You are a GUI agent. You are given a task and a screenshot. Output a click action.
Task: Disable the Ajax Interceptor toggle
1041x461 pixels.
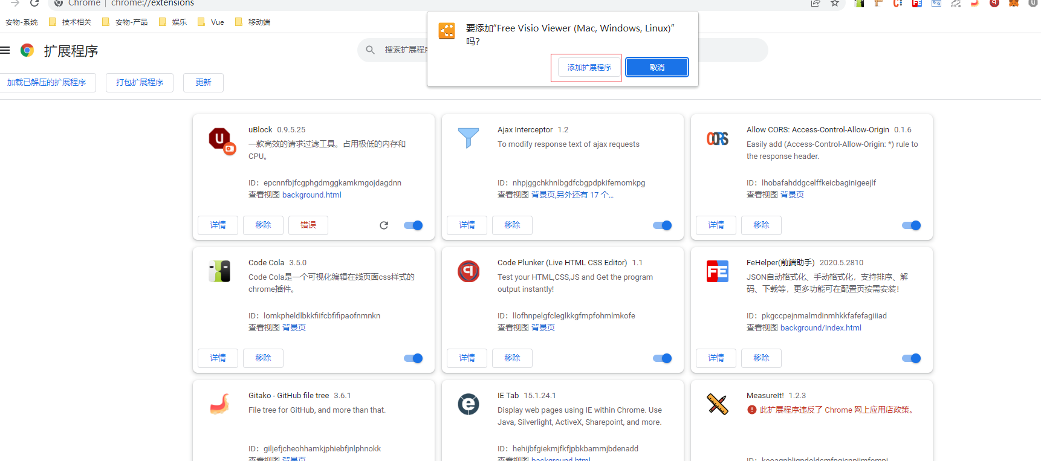click(x=663, y=225)
